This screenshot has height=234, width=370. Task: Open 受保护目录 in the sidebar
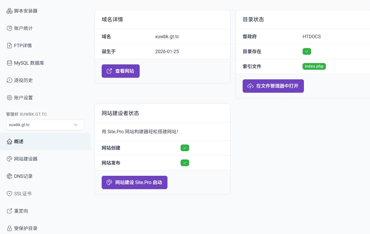pyautogui.click(x=26, y=228)
